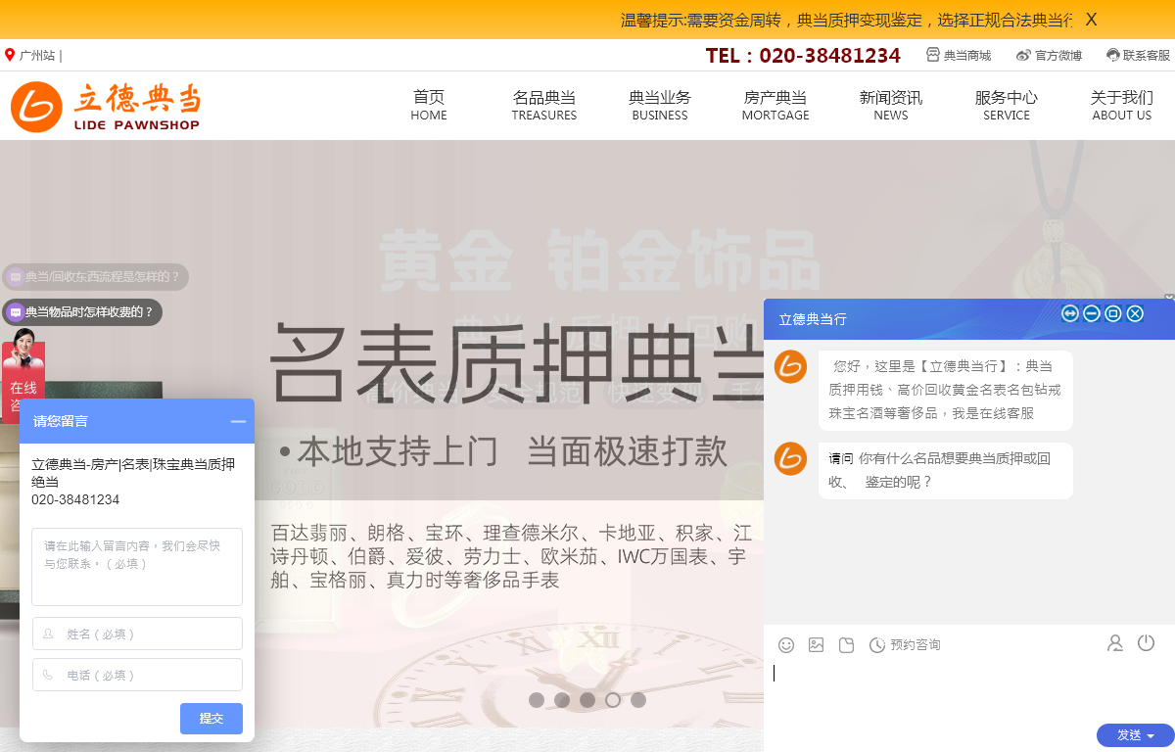Focus the chat message typing area
1175x752 pixels.
(969, 690)
